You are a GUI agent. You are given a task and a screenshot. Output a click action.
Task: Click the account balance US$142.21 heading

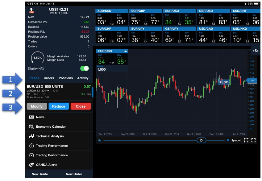point(59,9)
